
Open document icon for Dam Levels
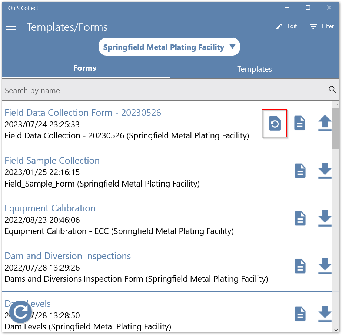(300, 314)
